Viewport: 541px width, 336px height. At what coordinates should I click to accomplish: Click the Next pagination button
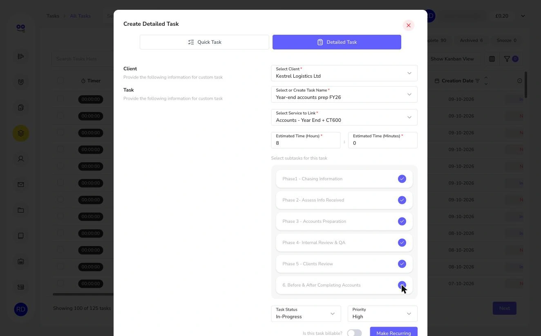(505, 308)
